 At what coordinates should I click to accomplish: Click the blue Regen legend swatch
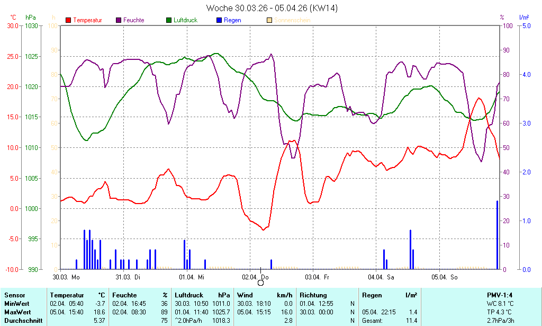click(x=219, y=20)
